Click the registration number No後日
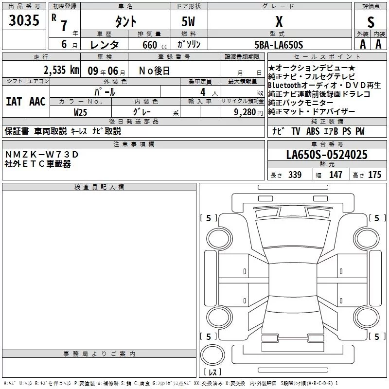Image resolution: width=389 pixels, height=389 pixels. tap(154, 71)
